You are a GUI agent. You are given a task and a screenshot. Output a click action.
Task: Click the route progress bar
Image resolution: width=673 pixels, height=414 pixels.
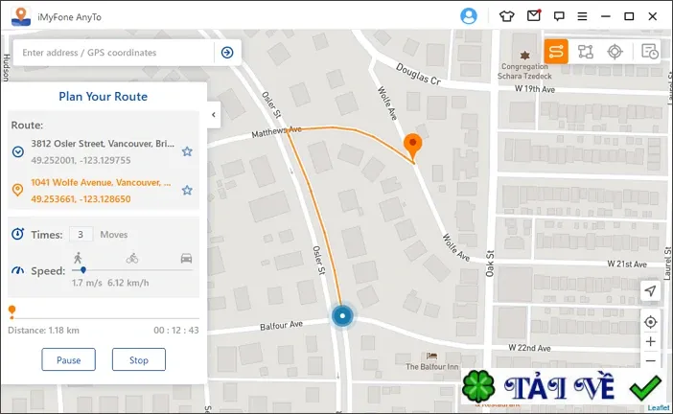pos(104,318)
